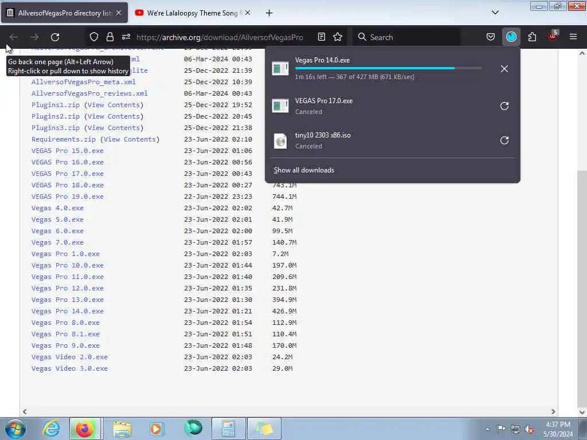The height and width of the screenshot is (440, 587).
Task: Click the vertical scrollbar up arrow
Action: [582, 53]
